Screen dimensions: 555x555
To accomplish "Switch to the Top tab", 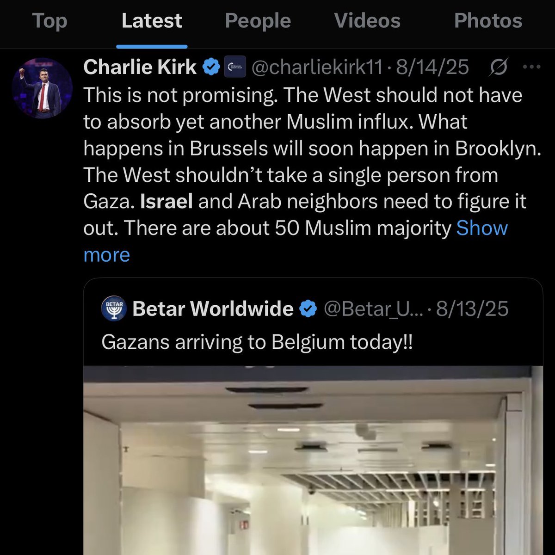I will [x=49, y=21].
